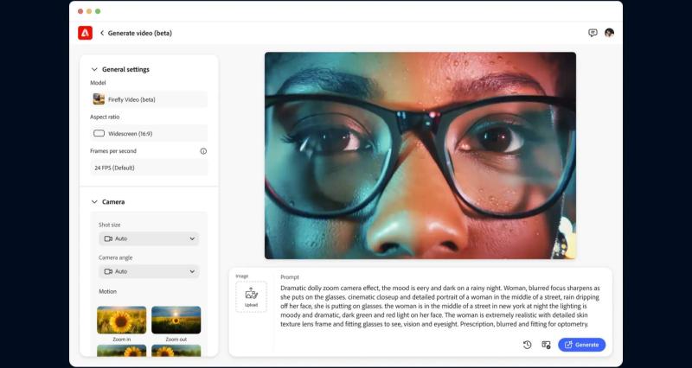Viewport: 692px width, 368px height.
Task: Click the Motion label
Action: click(x=107, y=292)
